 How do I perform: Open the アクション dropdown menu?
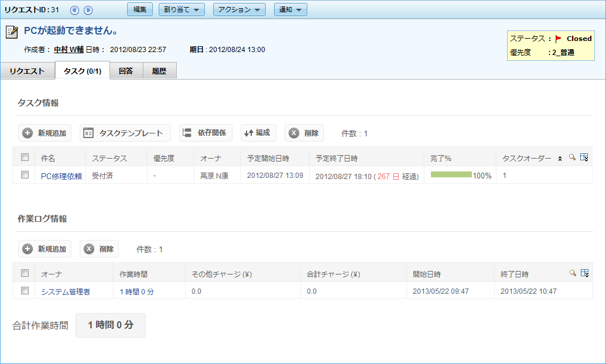239,9
